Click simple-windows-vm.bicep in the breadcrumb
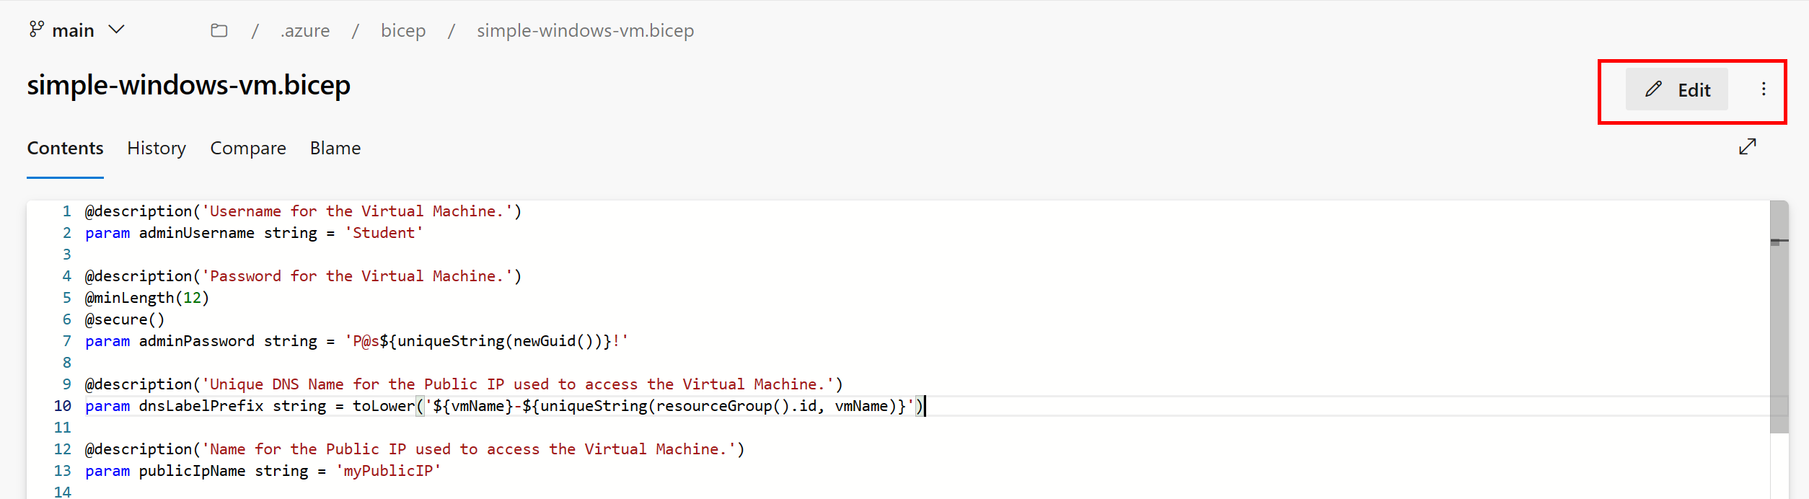The image size is (1809, 499). [x=585, y=30]
